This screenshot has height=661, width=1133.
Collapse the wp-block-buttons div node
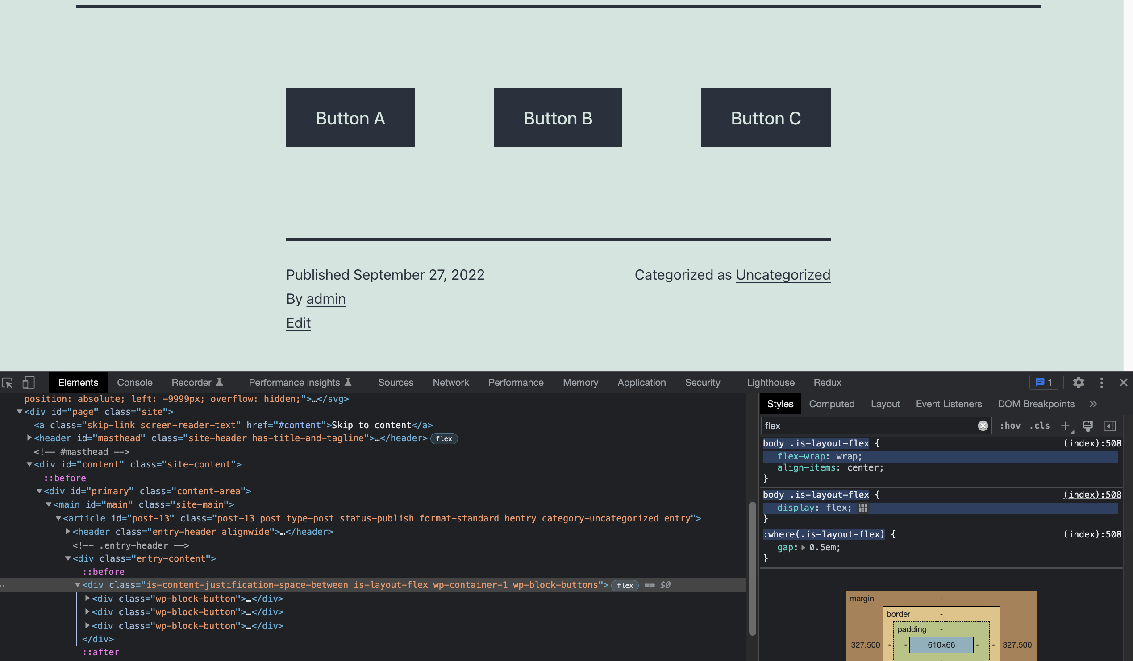(x=77, y=585)
